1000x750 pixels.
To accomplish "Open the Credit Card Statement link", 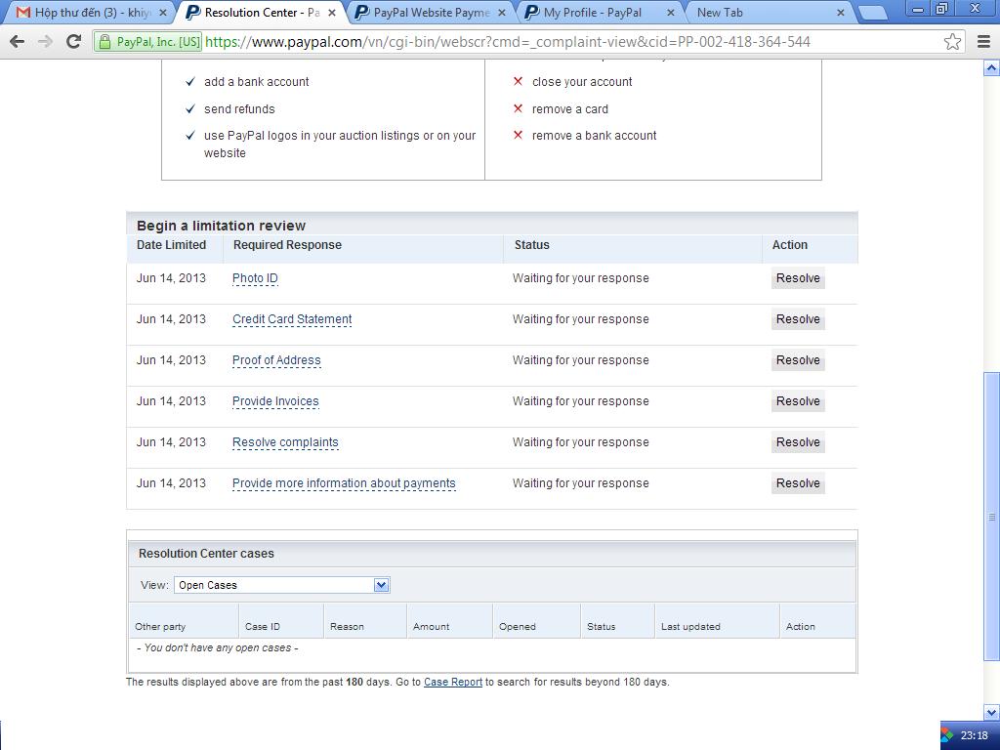I will [292, 319].
